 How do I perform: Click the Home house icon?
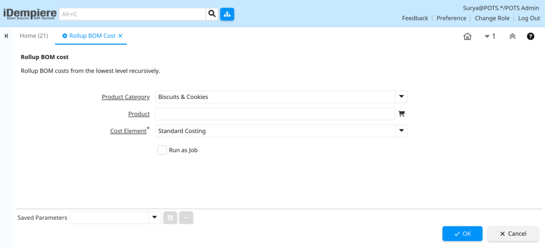(467, 36)
